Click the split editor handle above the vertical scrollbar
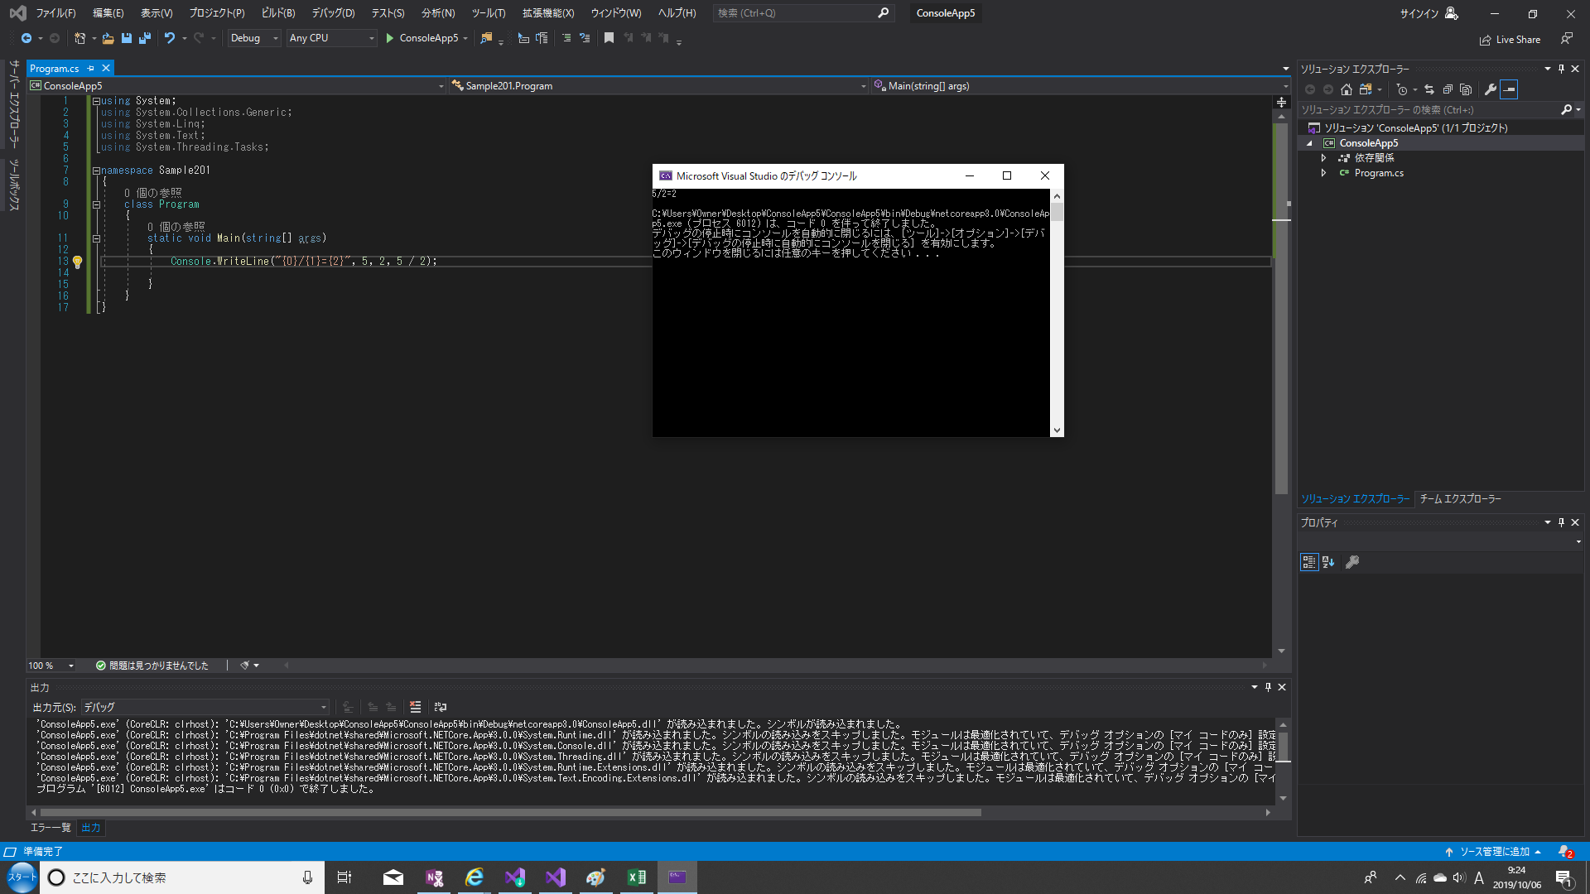 (x=1281, y=102)
